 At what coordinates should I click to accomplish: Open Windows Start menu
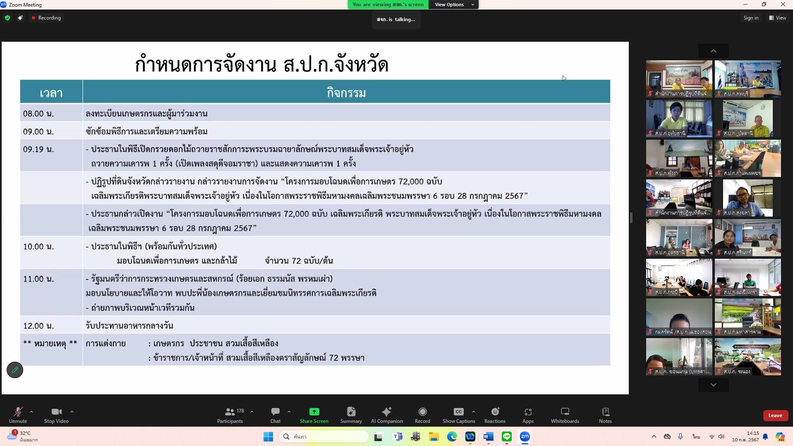pyautogui.click(x=268, y=436)
